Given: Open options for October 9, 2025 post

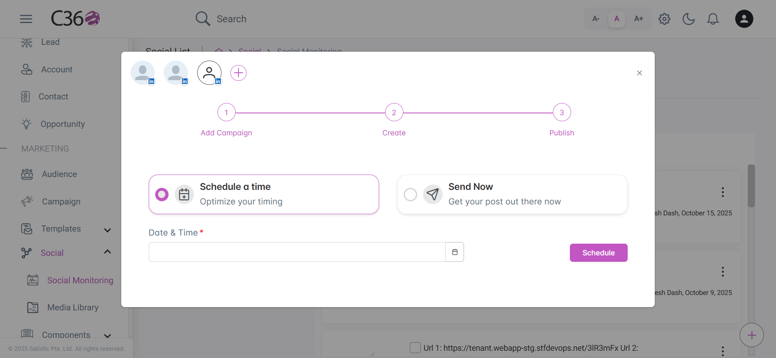Looking at the screenshot, I should click(723, 272).
